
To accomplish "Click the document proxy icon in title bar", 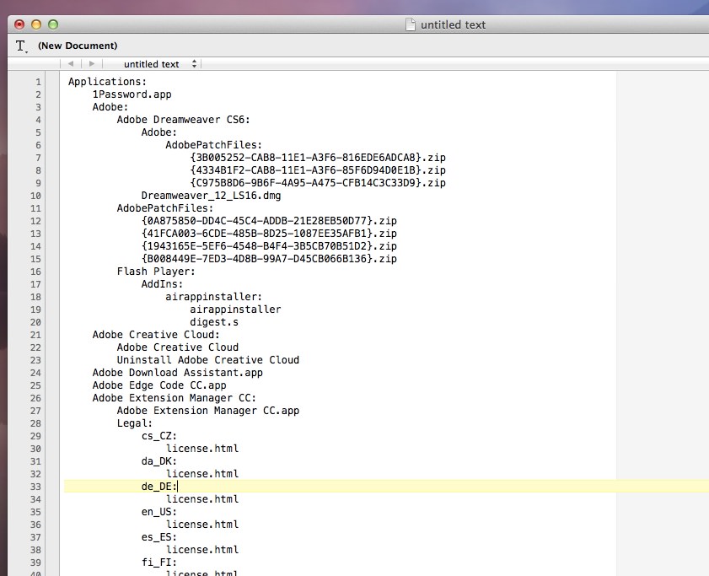I will 410,24.
